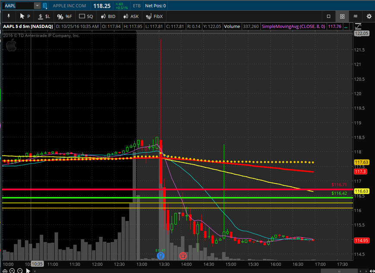Click the C: 117.81 close readout
375x273 pixels.
click(x=175, y=26)
